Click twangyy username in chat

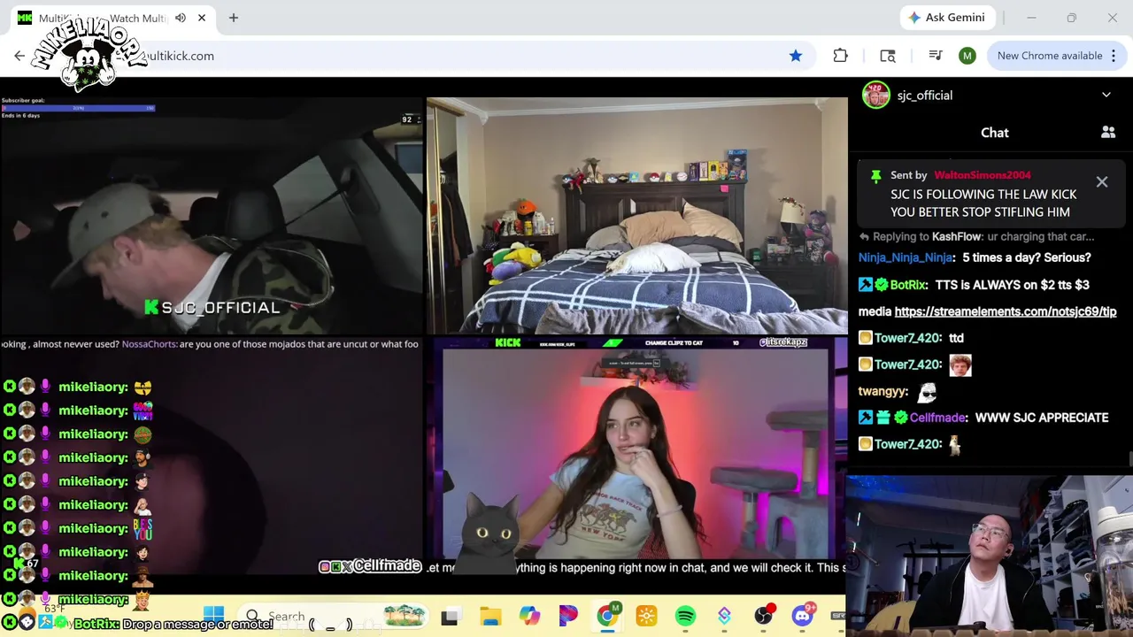click(883, 391)
